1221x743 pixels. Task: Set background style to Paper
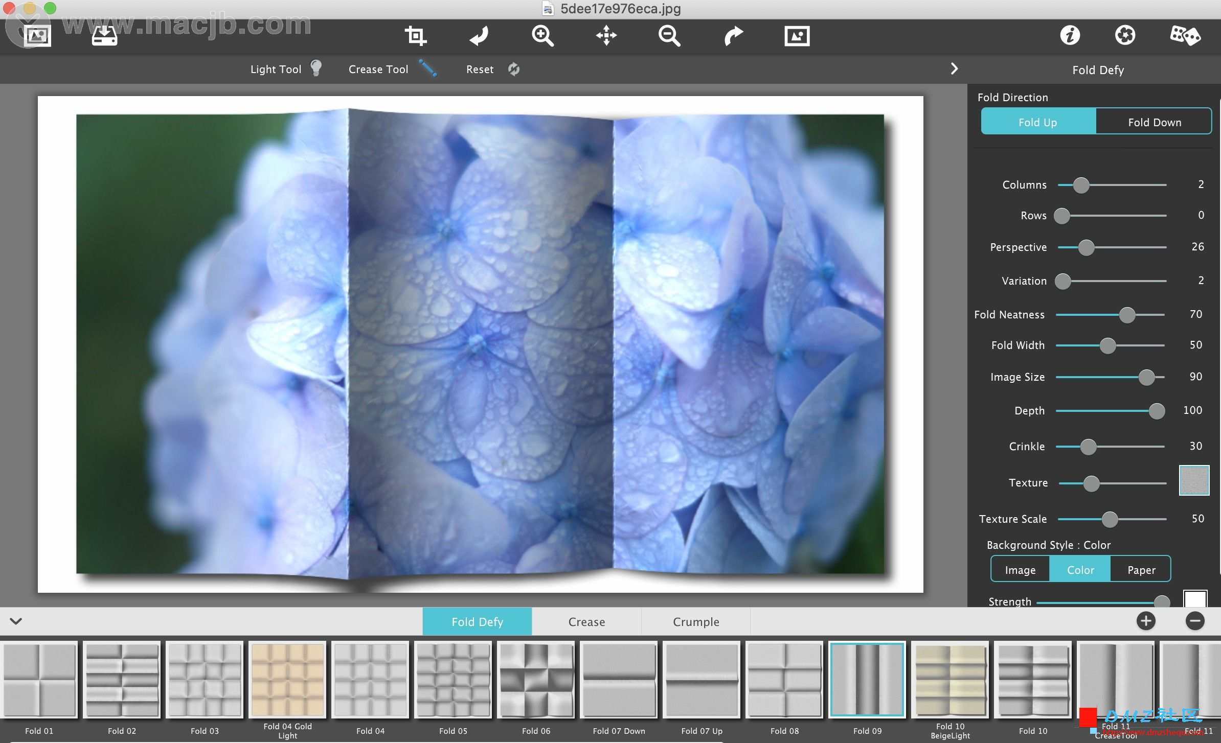(x=1141, y=569)
